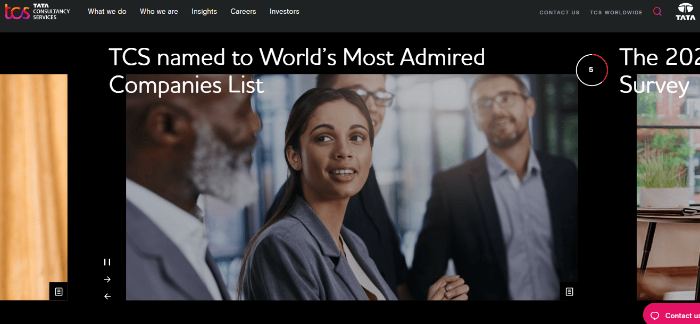Open TCS named to World's Most Admired headline
Image resolution: width=700 pixels, height=324 pixels.
click(297, 71)
